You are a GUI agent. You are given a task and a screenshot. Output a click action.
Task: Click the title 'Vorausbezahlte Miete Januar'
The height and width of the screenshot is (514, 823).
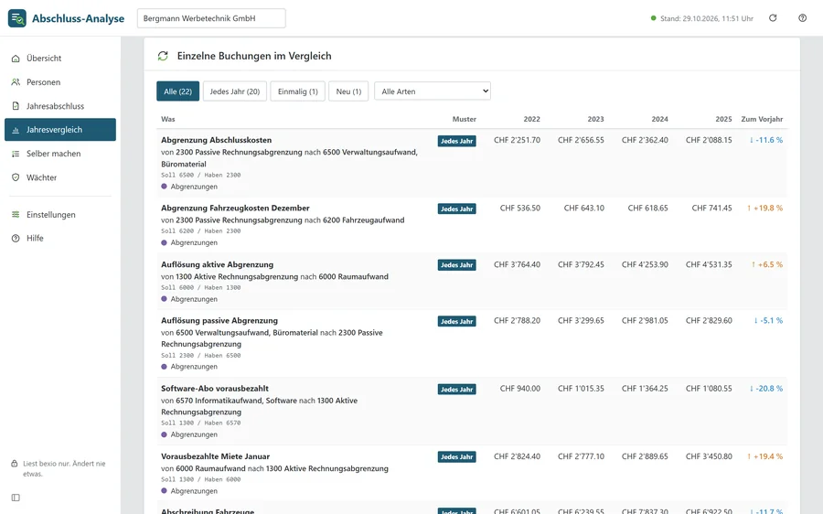point(216,456)
